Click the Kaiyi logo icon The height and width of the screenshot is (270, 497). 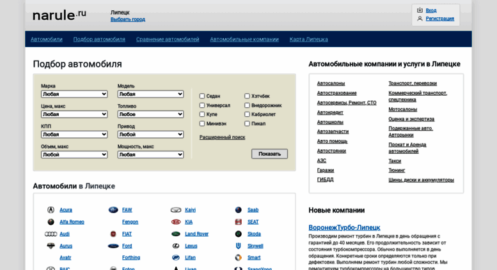coord(176,210)
